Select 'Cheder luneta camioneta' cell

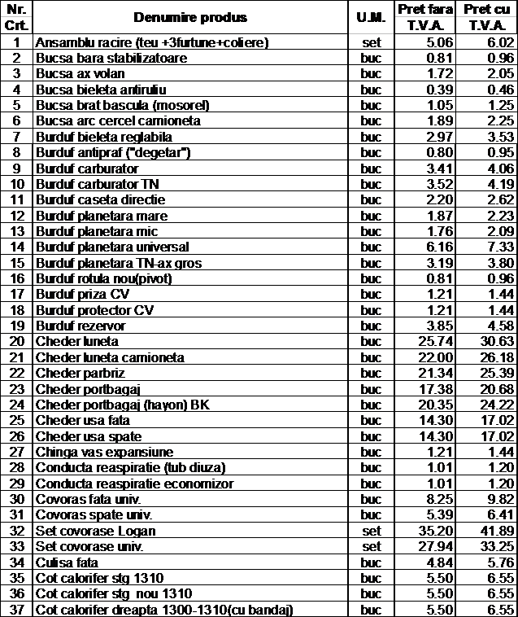pyautogui.click(x=190, y=357)
